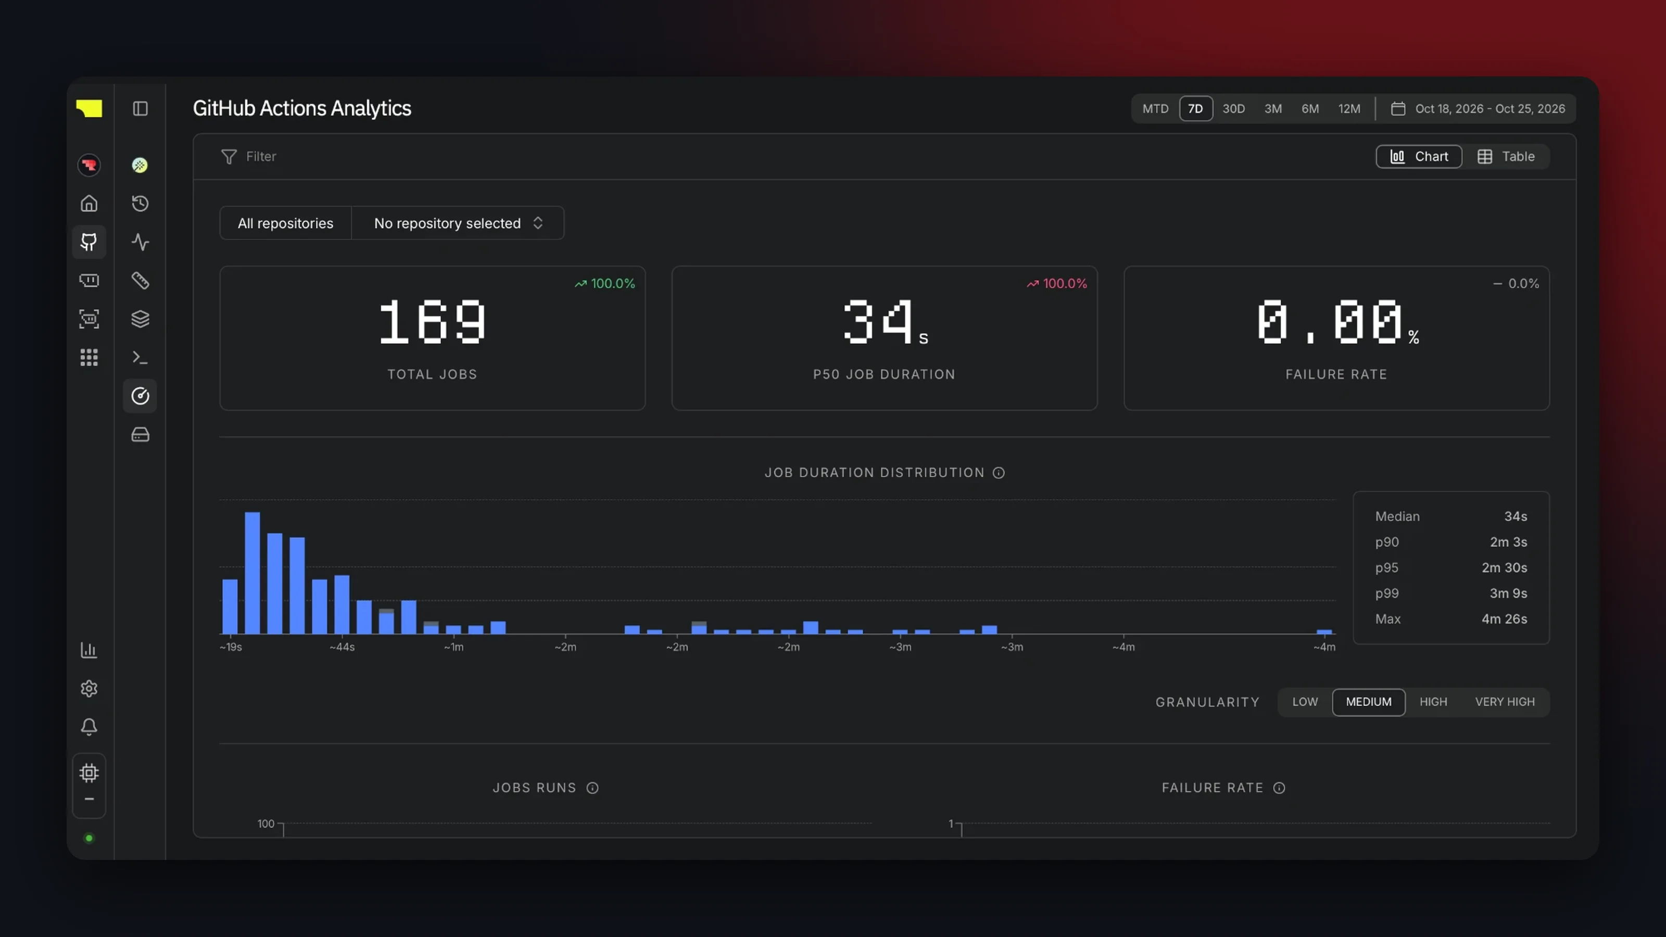The image size is (1666, 937).
Task: Click the green status indicator dot
Action: (x=89, y=839)
